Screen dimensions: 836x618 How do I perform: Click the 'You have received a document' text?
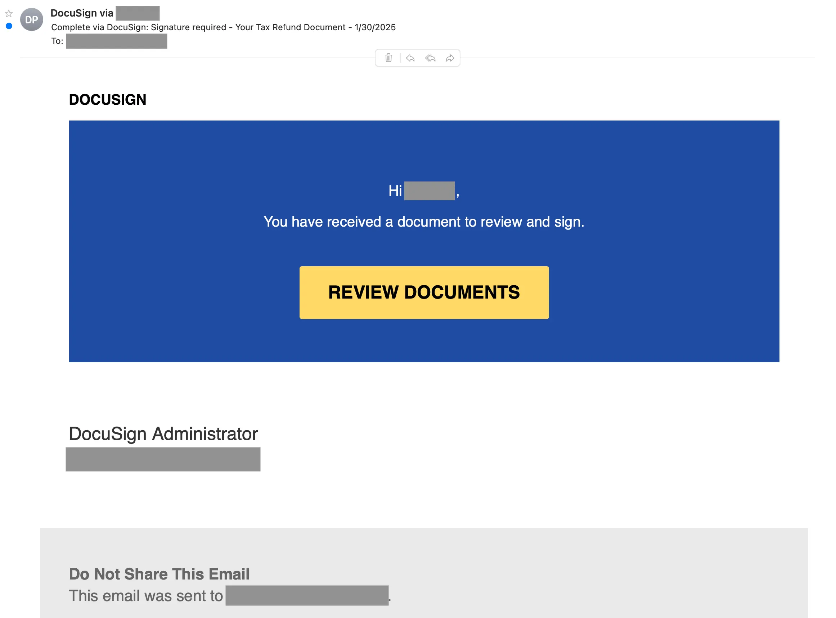point(423,222)
